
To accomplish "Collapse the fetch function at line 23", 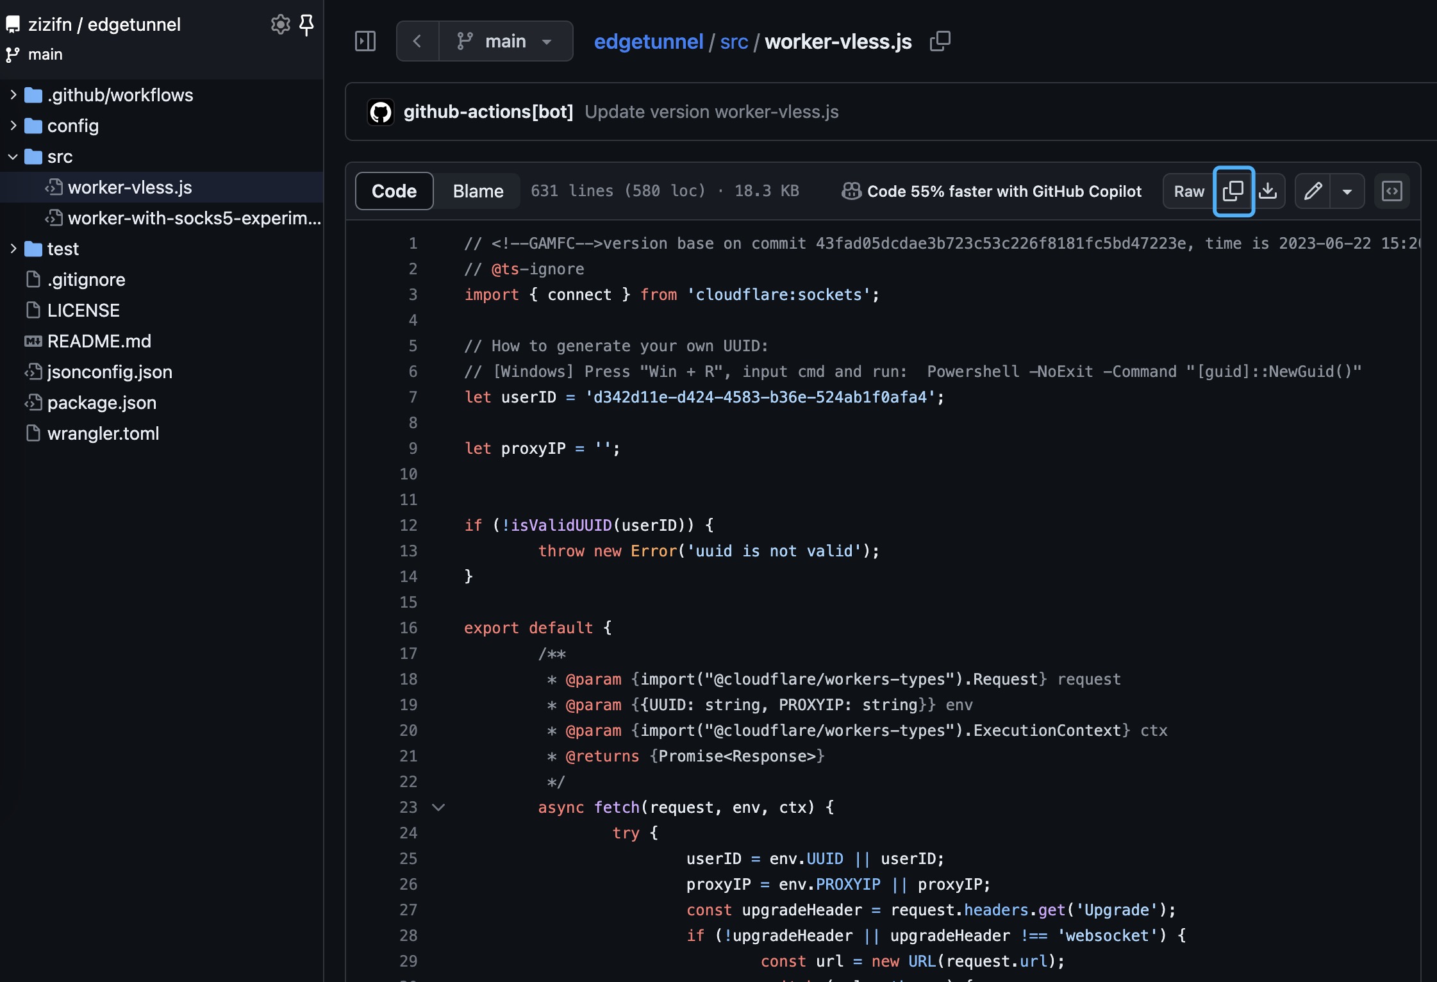I will pyautogui.click(x=439, y=808).
